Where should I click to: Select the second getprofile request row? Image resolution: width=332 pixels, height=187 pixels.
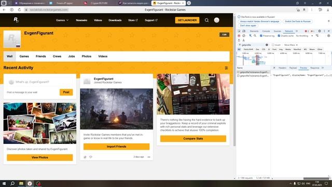coord(254,76)
